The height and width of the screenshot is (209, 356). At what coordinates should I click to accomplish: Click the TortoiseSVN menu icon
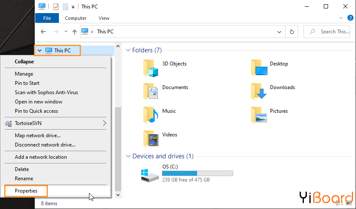[8, 123]
